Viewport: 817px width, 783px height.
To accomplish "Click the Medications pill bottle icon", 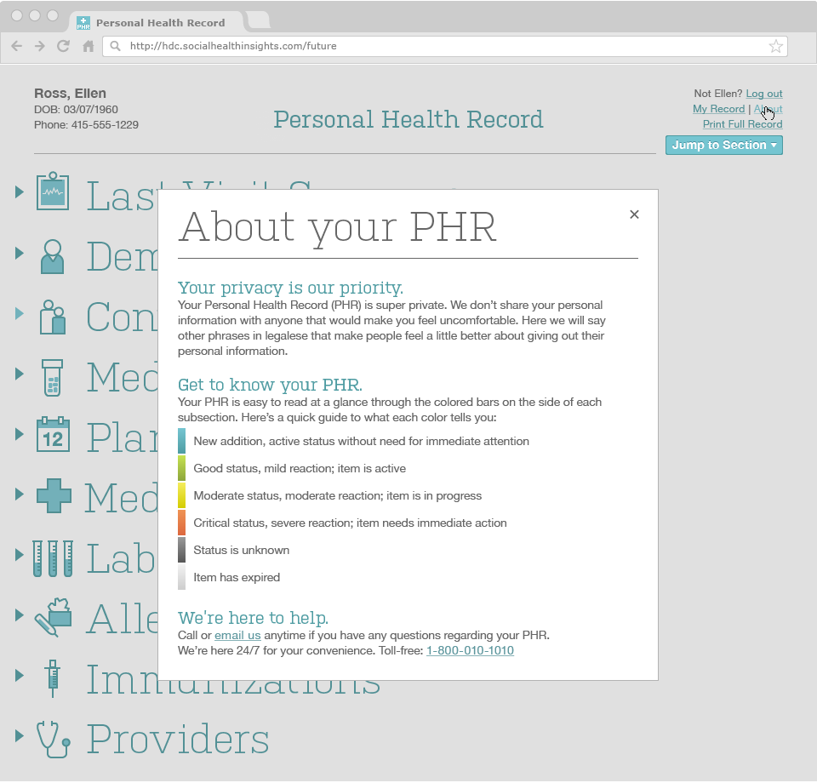I will [53, 378].
